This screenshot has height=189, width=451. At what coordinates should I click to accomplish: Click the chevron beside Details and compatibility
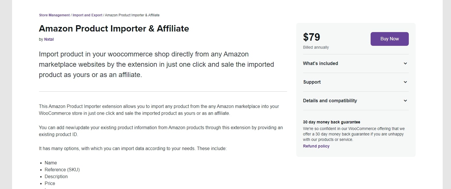pyautogui.click(x=405, y=101)
